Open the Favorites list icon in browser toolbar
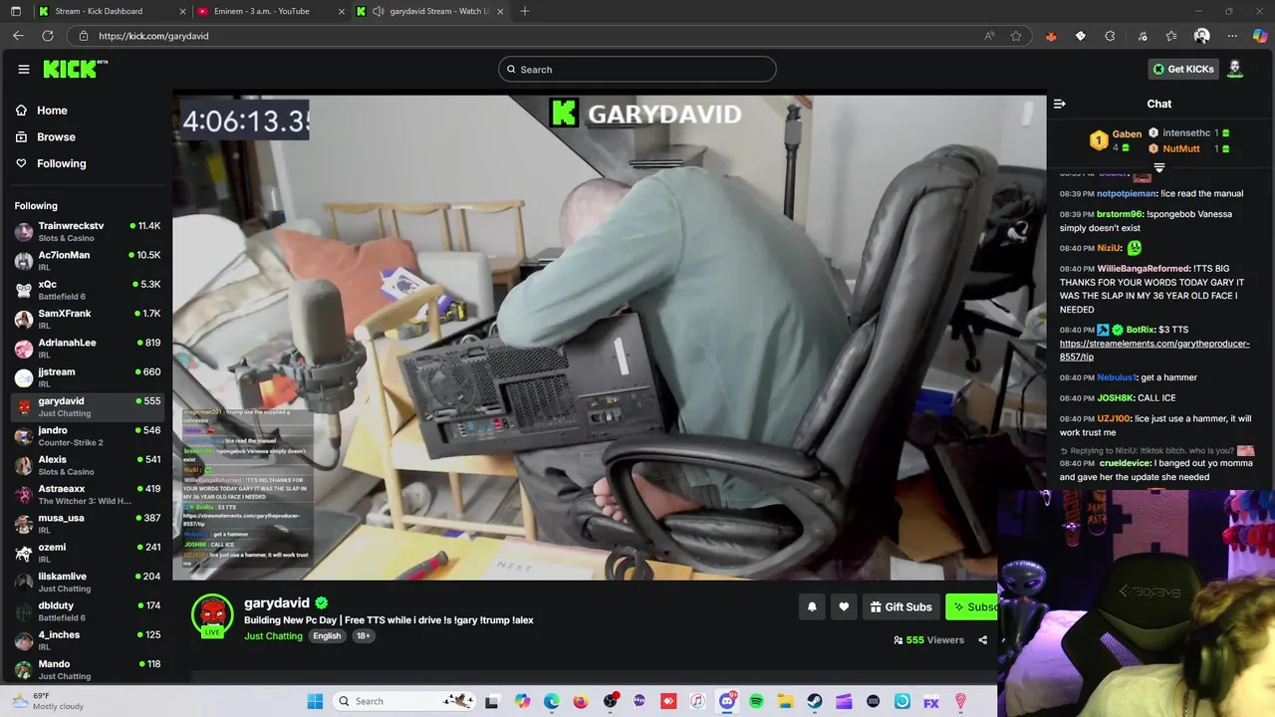 (x=1171, y=36)
